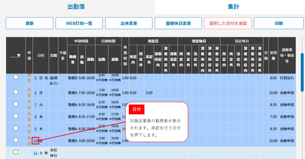Viewport: 305px width, 159px height.
Task: Select the 振替休日変更 button
Action: [x=178, y=23]
